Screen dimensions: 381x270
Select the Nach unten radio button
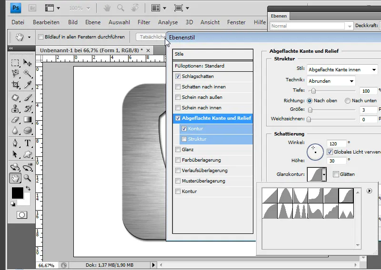348,101
